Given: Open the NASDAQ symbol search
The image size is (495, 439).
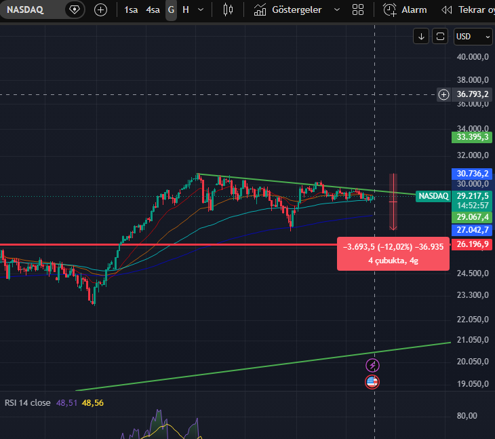Looking at the screenshot, I should tap(25, 9).
